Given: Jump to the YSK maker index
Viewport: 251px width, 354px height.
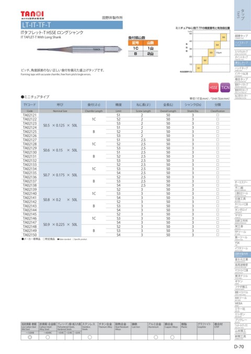Looking at the screenshot, I should tap(242, 243).
